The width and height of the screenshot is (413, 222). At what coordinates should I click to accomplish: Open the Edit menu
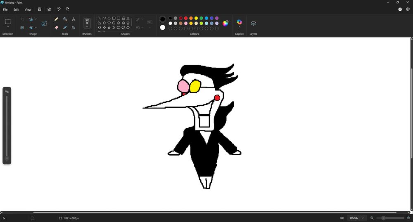16,9
